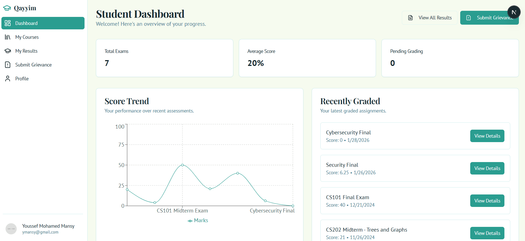Screen dimensions: 525x241
Task: Click the text Score: 21 • 11/26/2024
Action: pyautogui.click(x=350, y=237)
